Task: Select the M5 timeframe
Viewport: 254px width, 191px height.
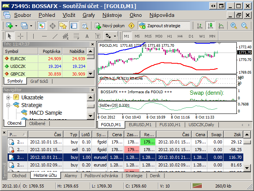Action: [137, 36]
